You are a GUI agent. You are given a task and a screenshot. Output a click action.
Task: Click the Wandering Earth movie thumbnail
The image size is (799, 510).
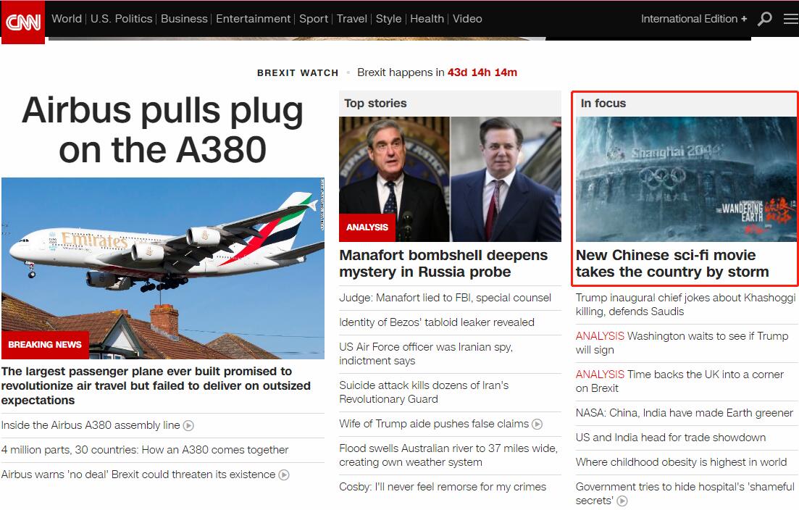pos(686,179)
